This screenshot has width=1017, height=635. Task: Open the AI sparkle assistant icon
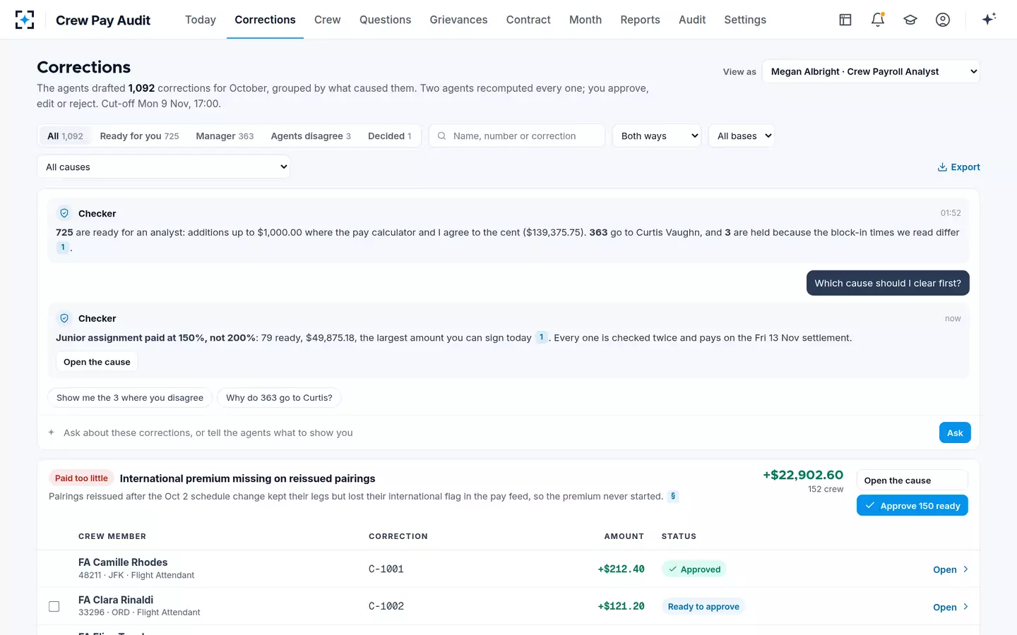tap(989, 19)
